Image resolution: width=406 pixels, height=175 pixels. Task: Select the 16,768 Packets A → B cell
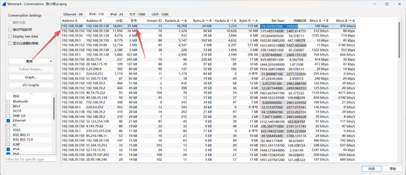[175, 26]
